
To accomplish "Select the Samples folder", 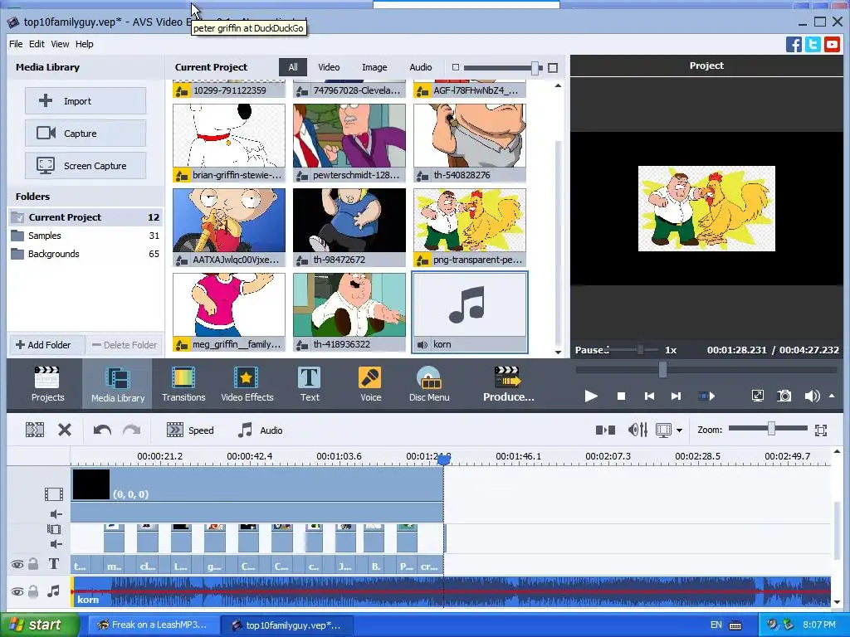I will coord(85,236).
